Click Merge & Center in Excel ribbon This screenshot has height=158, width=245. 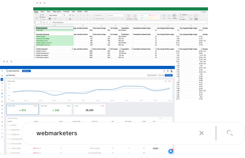pos(99,19)
